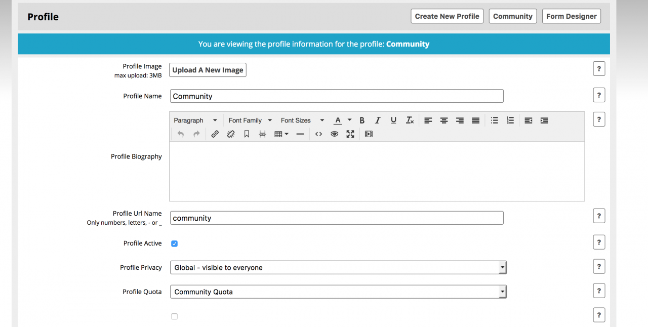This screenshot has height=327, width=648.
Task: Apply italic formatting in editor toolbar
Action: (x=377, y=120)
